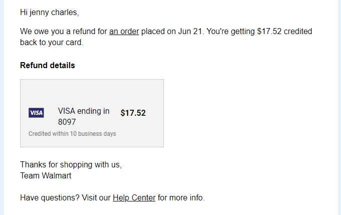Screen dimensions: 341x215
Task: Click "back to your card" text
Action: coord(51,42)
